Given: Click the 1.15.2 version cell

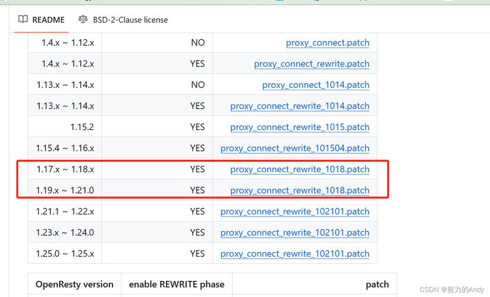Looking at the screenshot, I should (82, 127).
